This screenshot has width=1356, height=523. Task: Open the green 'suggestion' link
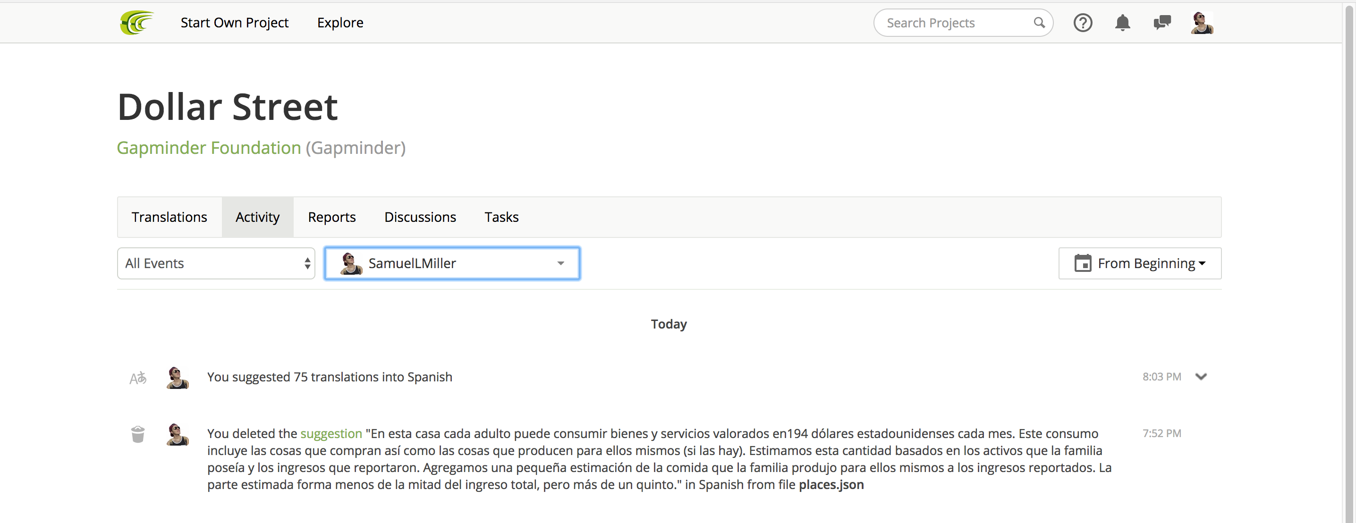pos(331,434)
